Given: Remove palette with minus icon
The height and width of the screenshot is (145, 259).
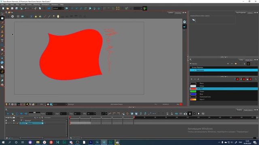Looking at the screenshot, I should pyautogui.click(x=232, y=64).
